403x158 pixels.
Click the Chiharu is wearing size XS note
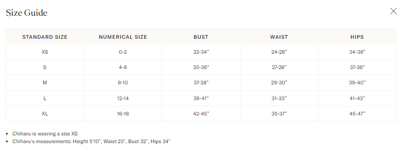point(45,134)
